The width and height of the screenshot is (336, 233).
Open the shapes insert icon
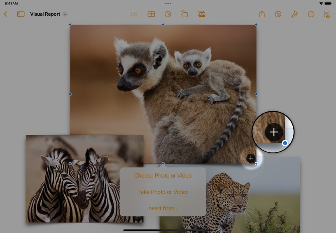184,14
